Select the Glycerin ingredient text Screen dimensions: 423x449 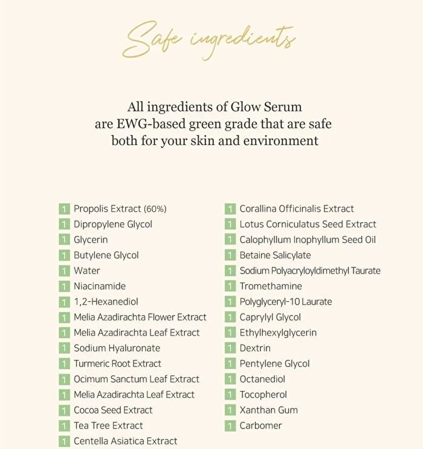pyautogui.click(x=91, y=240)
